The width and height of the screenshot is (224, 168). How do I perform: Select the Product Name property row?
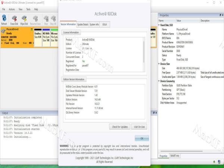[191, 42]
